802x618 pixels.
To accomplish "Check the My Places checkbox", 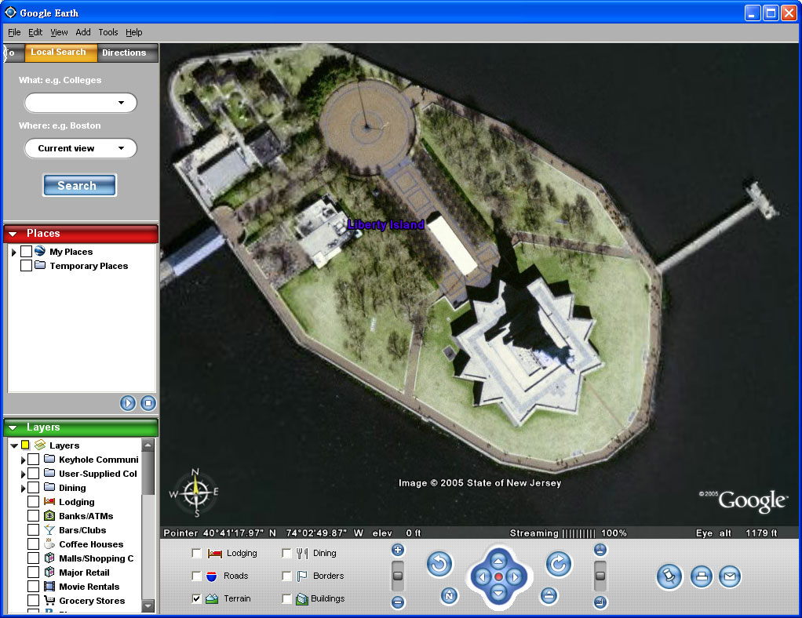I will [26, 251].
